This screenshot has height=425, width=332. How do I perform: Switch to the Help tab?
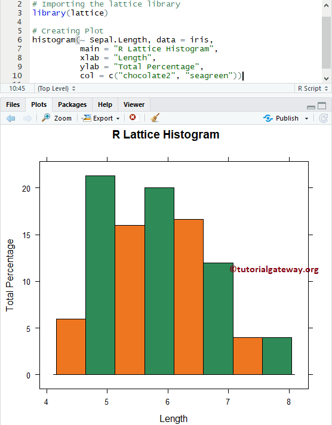(105, 104)
